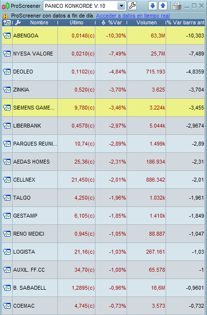Click the blue up arrow button
207x315 pixels.
[x=163, y=6]
